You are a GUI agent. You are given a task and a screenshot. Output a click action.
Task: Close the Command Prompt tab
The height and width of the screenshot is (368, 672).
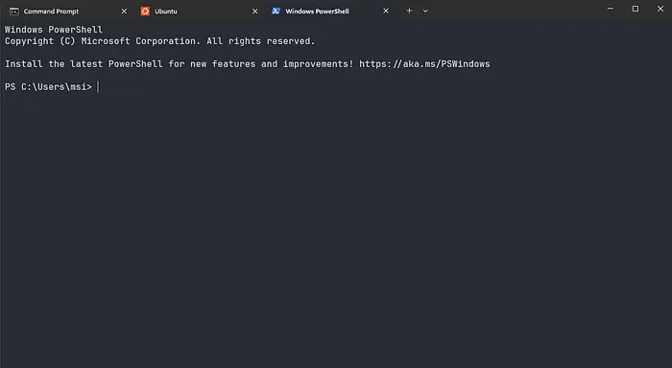[124, 11]
